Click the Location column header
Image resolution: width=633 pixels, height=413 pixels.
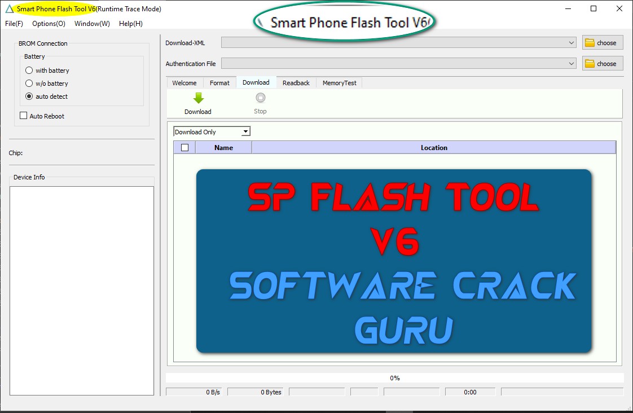(434, 148)
